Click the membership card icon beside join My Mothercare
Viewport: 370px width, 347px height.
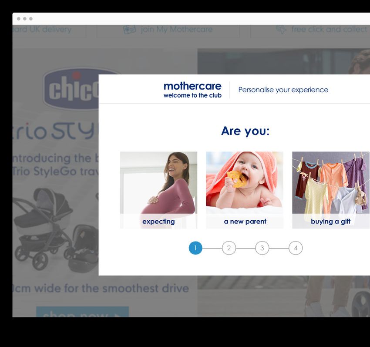coord(130,30)
